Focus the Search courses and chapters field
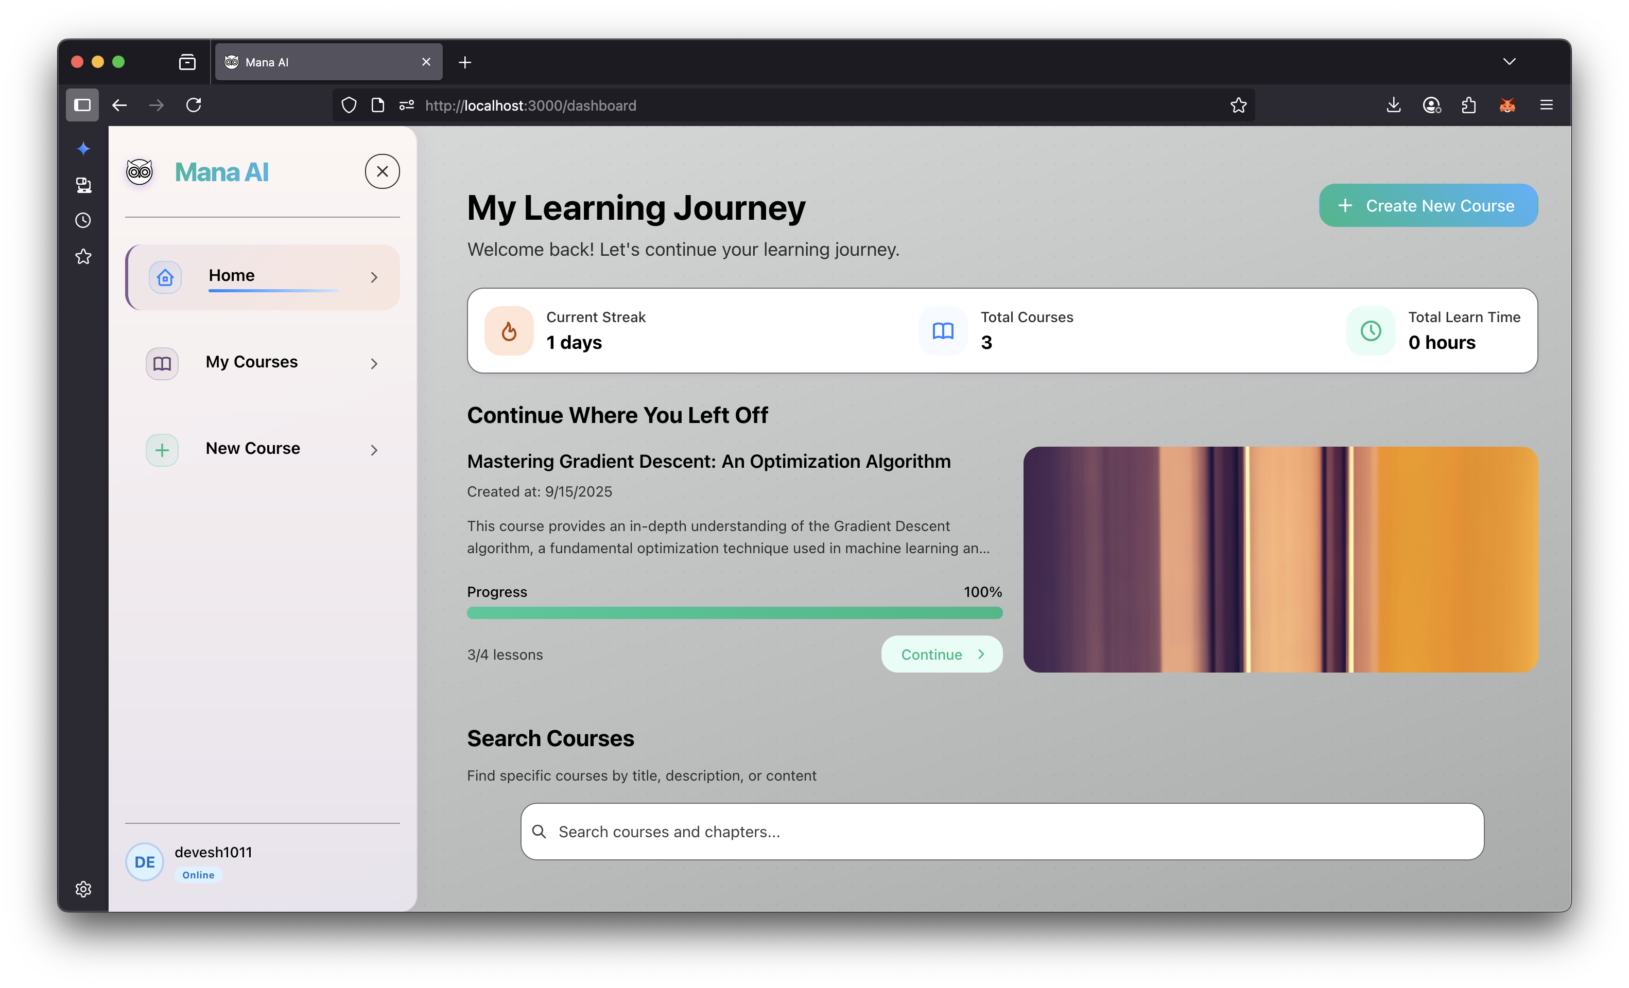This screenshot has height=988, width=1629. point(1001,832)
